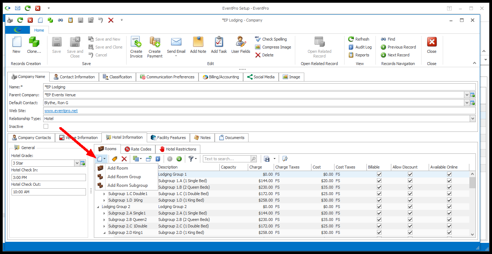Open the Contact Information tab
Image resolution: width=492 pixels, height=254 pixels.
coord(74,77)
